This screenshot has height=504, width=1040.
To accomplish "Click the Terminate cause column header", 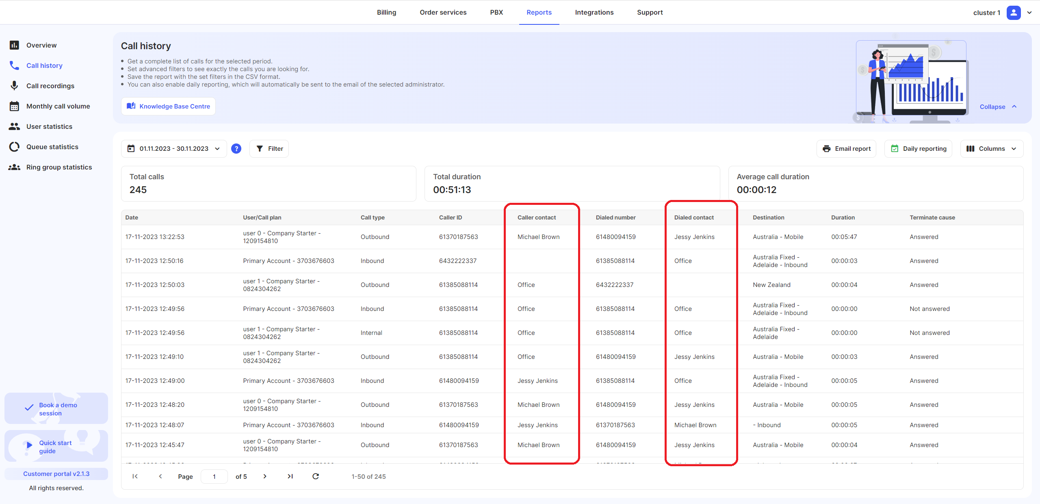I will tap(932, 217).
